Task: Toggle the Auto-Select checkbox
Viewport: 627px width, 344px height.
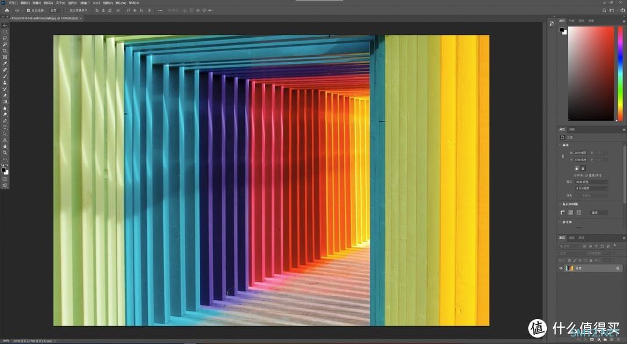Action: click(x=28, y=10)
